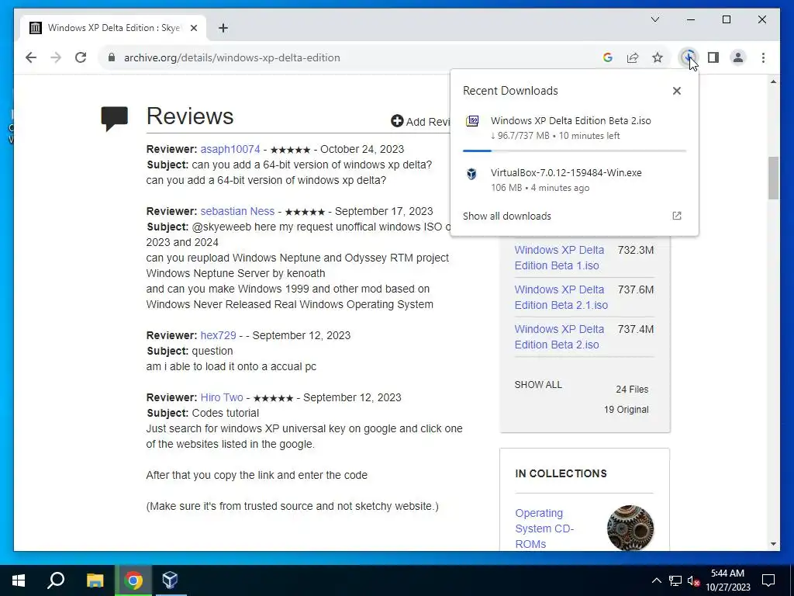Click the gears collection thumbnail

630,528
